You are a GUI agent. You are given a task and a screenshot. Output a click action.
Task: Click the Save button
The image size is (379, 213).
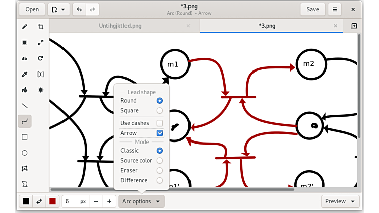[312, 9]
